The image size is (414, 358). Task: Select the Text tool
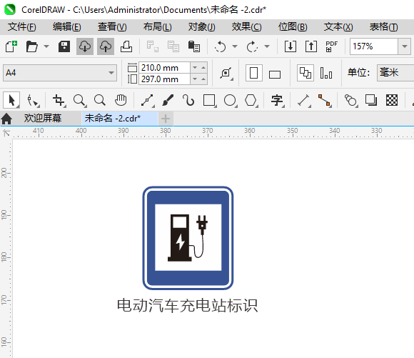pos(277,101)
